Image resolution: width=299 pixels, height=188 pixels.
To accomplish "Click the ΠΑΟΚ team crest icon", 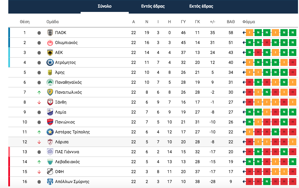I will click(x=50, y=33).
